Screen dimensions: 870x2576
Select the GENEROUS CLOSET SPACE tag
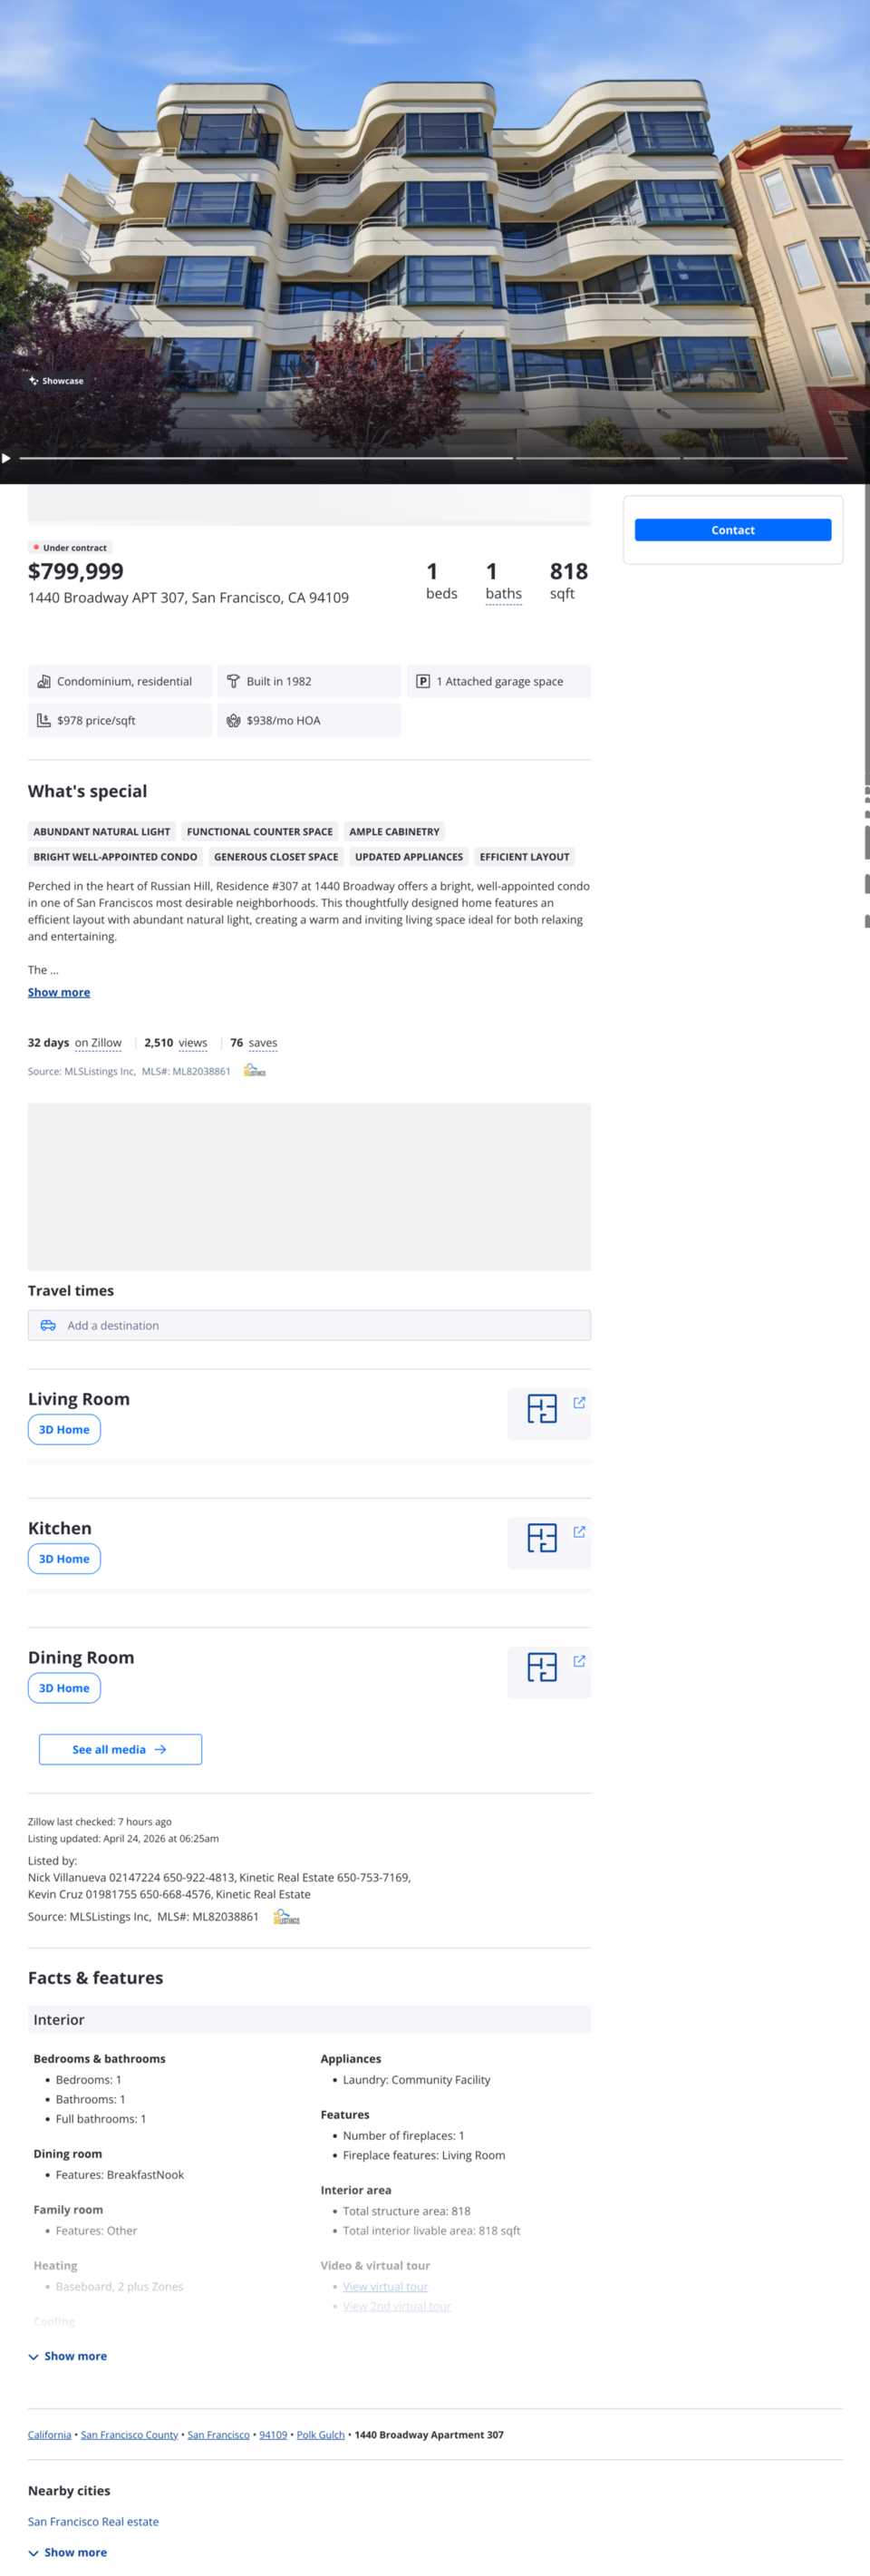(x=276, y=857)
